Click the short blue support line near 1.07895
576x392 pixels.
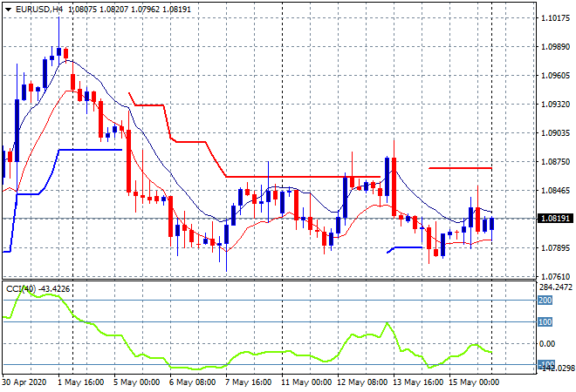(405, 248)
